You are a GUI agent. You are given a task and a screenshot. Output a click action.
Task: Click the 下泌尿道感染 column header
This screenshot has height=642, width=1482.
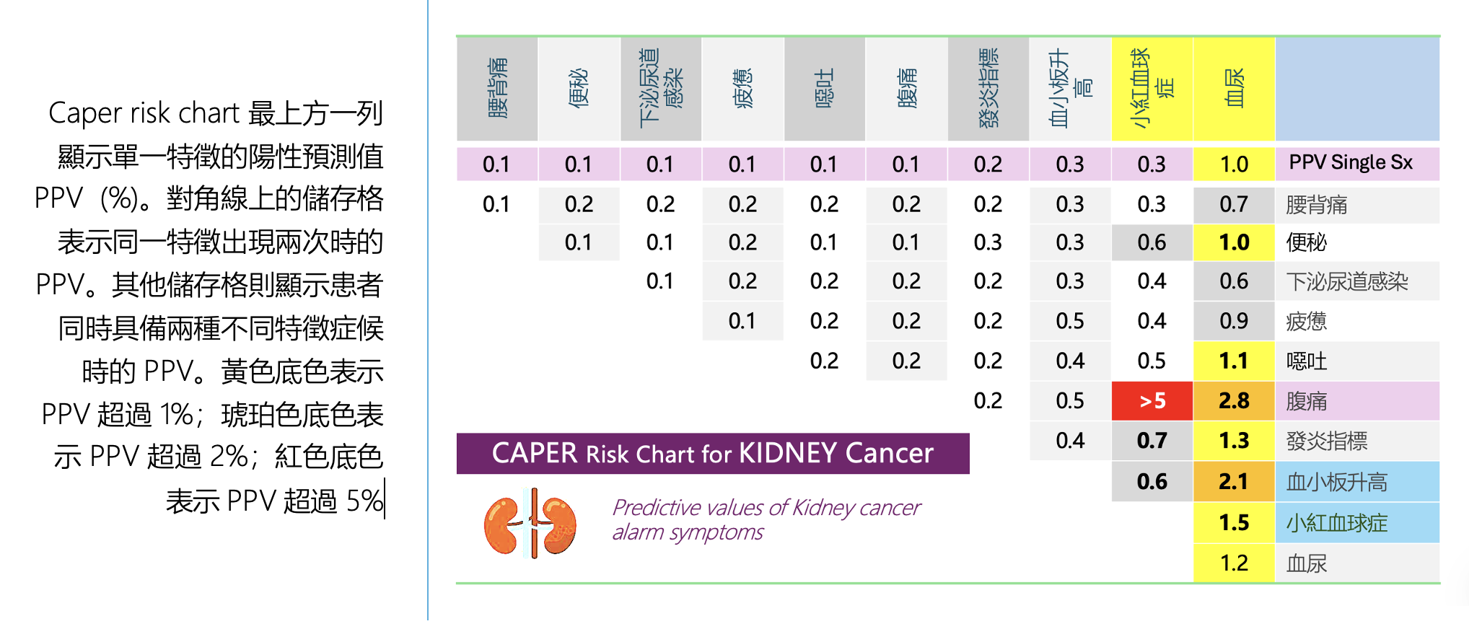click(x=661, y=88)
